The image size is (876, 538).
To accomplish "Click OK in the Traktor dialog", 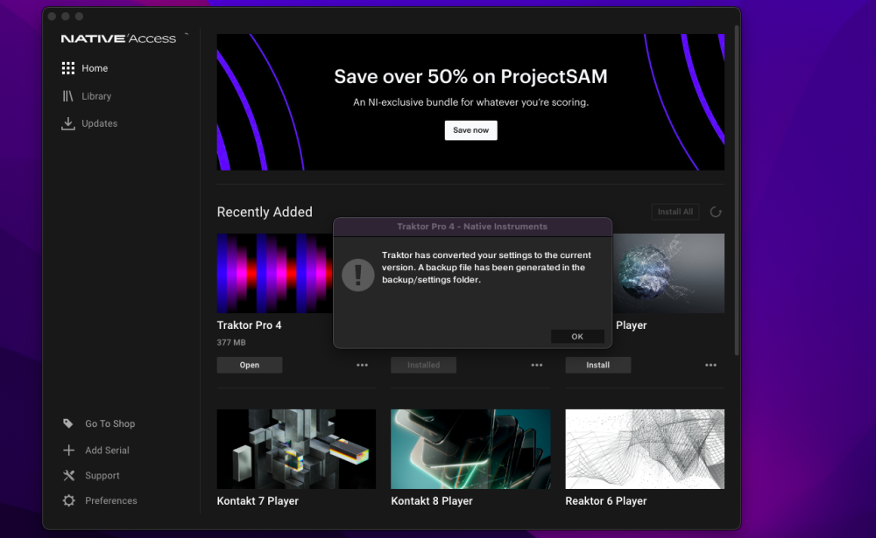I will tap(577, 337).
